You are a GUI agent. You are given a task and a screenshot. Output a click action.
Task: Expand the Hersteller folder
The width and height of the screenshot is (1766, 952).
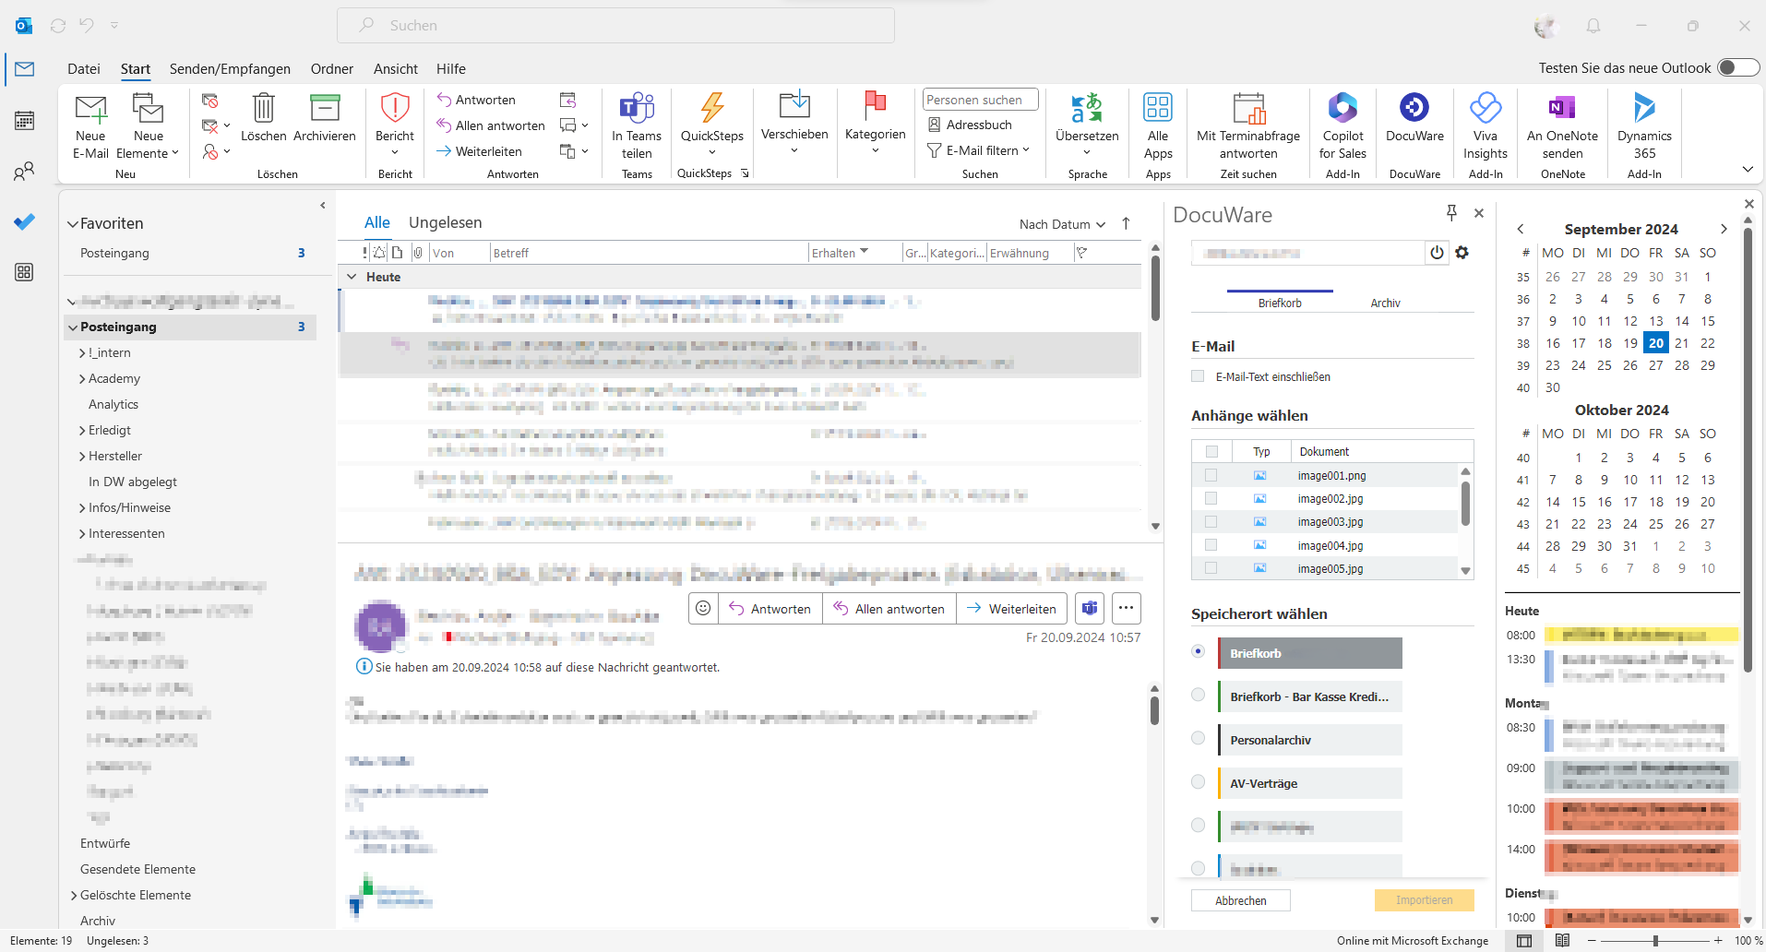[82, 457]
